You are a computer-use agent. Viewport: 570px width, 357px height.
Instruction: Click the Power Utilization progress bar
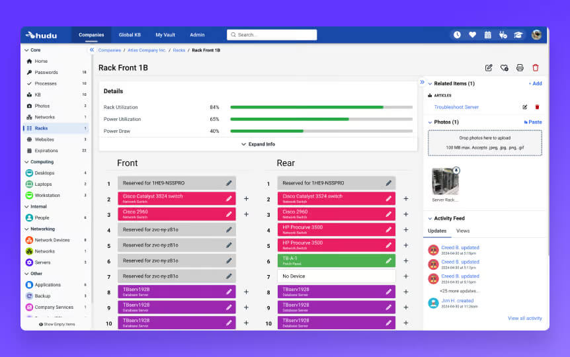pos(321,119)
